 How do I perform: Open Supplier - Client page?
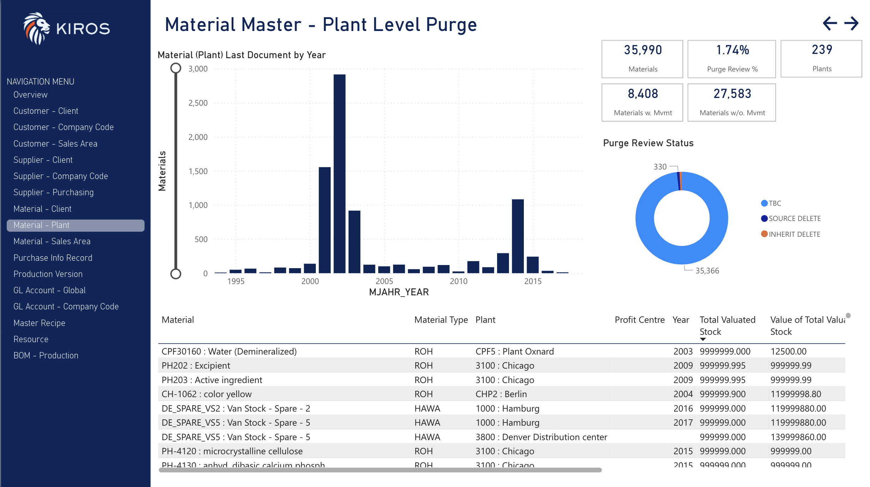[x=43, y=160]
